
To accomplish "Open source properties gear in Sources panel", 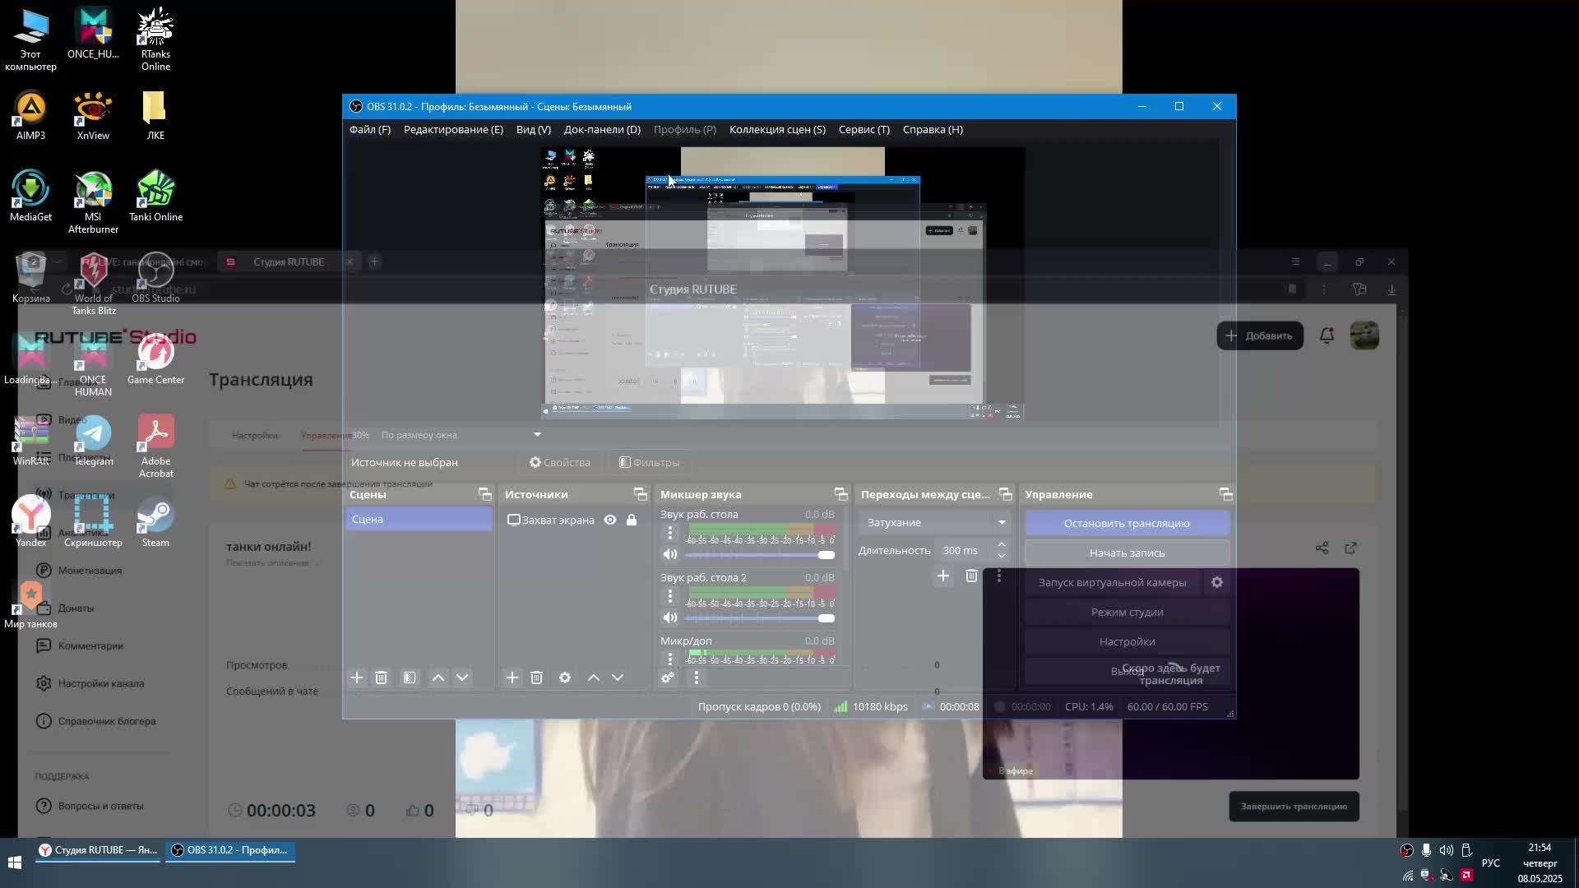I will 565,678.
